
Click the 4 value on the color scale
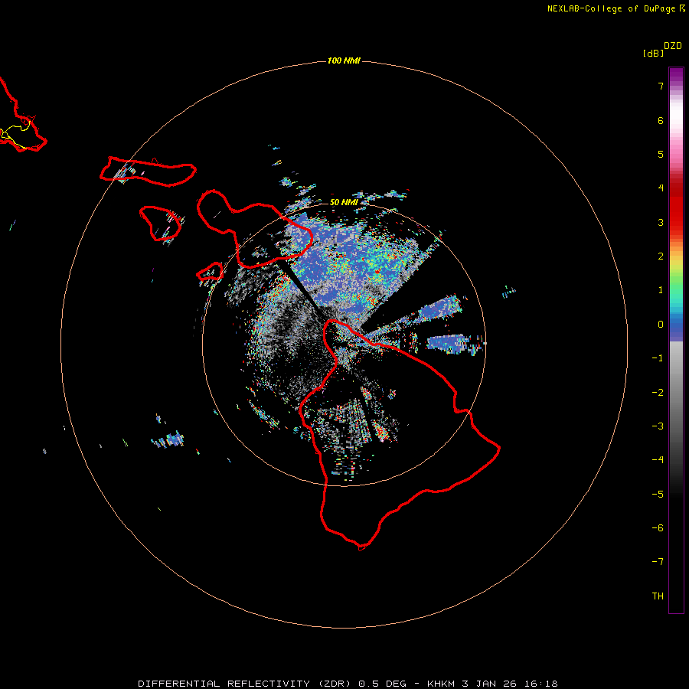tap(661, 188)
